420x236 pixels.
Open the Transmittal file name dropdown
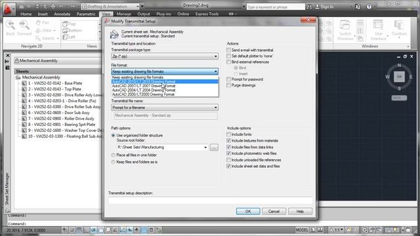pyautogui.click(x=165, y=108)
